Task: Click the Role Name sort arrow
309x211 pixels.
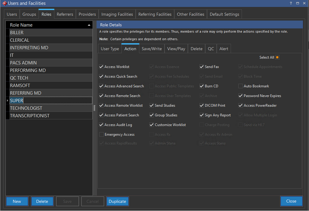Action: pyautogui.click(x=89, y=25)
